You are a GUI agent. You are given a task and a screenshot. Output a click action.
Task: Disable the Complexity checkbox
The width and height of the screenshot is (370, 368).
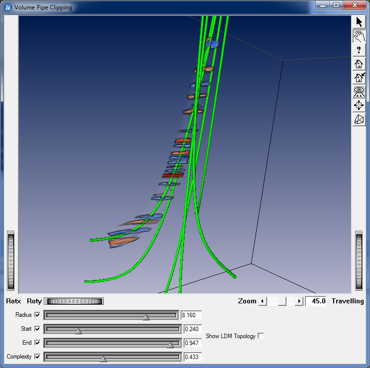(x=37, y=357)
